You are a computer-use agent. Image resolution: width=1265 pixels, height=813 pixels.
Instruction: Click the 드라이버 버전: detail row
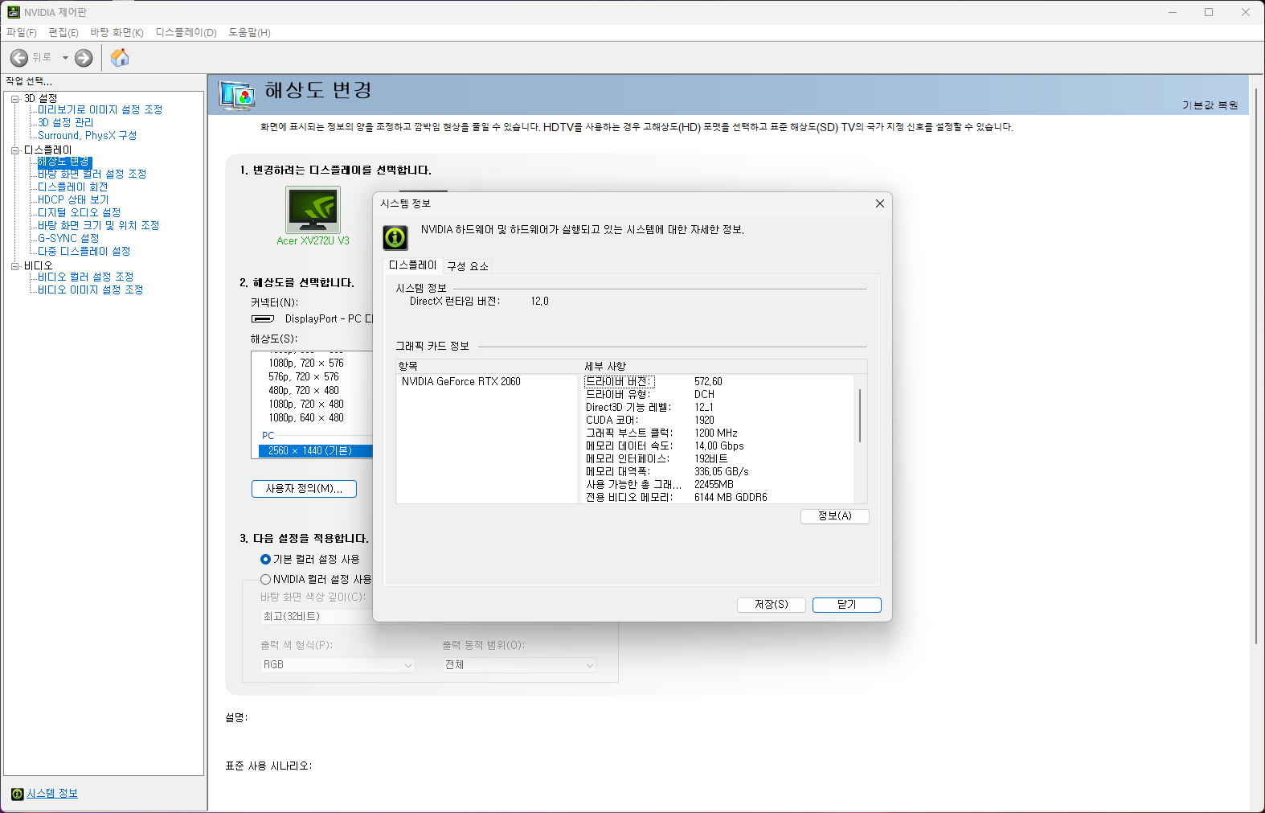(x=718, y=382)
